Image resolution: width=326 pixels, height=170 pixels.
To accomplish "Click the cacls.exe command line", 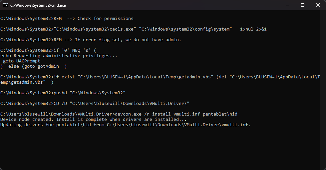I will click(133, 29).
